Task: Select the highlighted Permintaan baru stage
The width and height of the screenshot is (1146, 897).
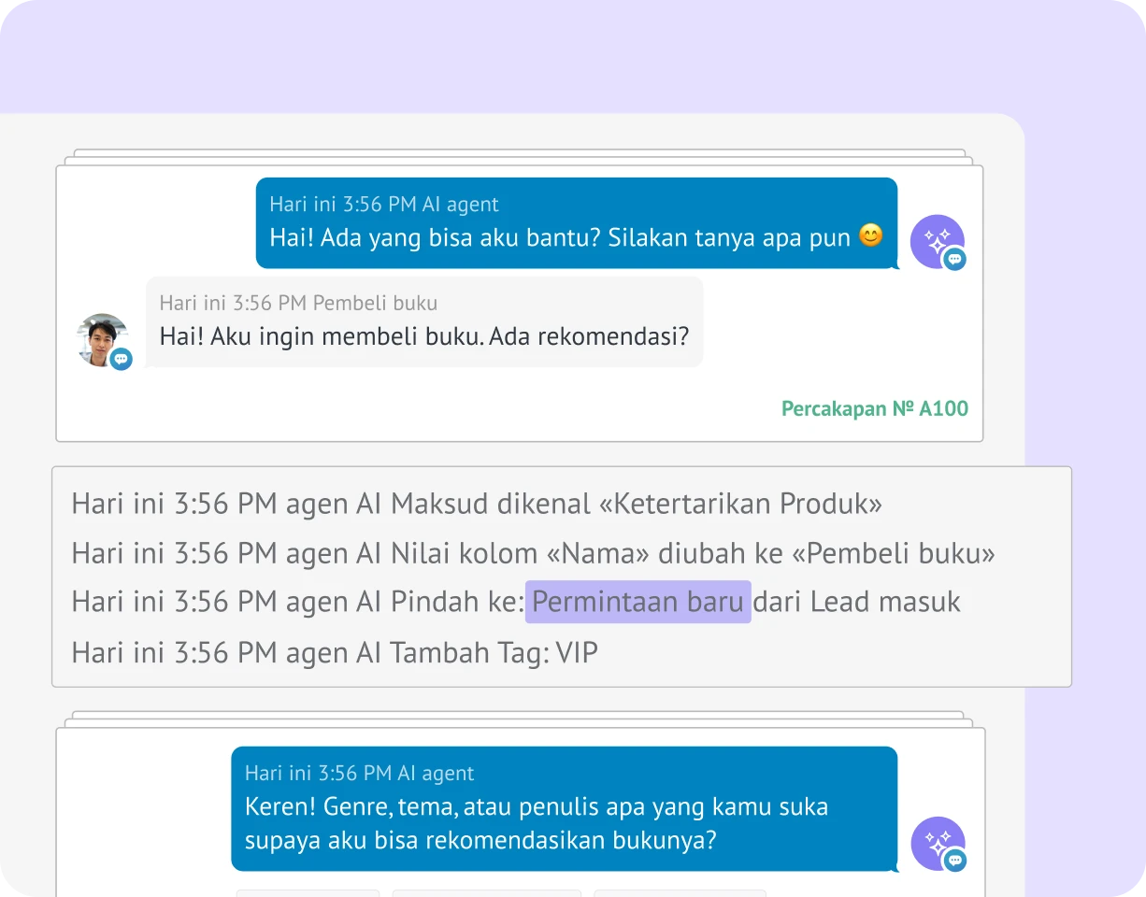Action: point(637,602)
